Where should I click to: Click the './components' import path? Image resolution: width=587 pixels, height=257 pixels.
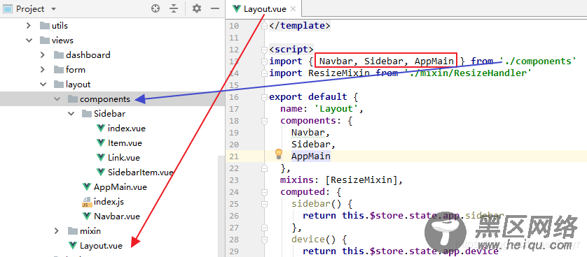click(537, 61)
